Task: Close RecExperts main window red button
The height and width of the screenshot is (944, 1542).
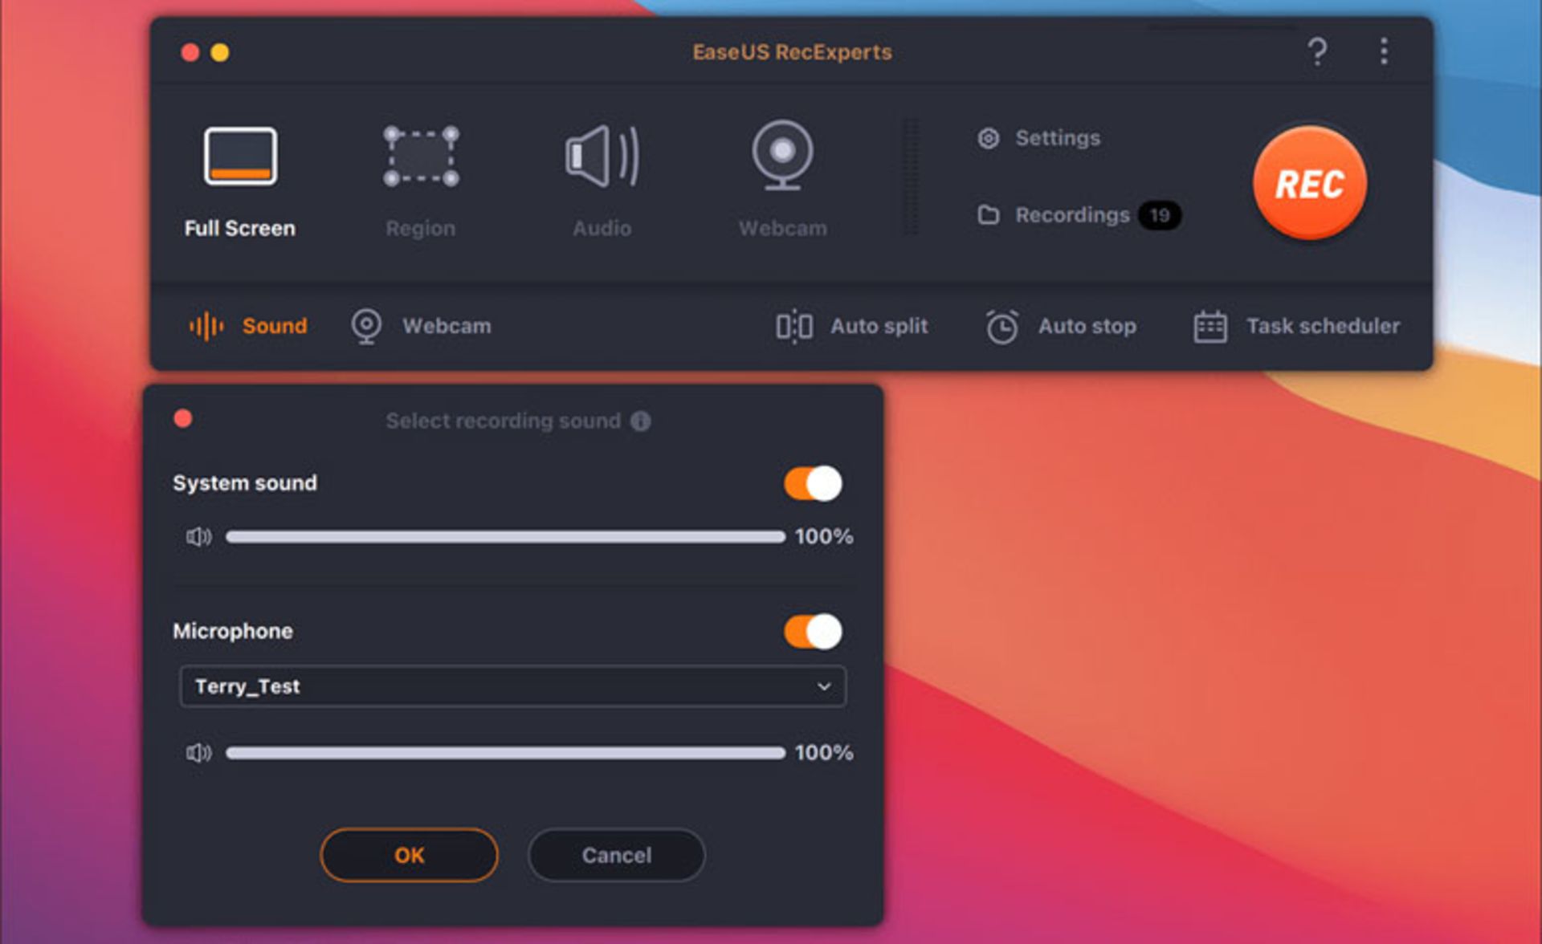Action: pos(190,52)
